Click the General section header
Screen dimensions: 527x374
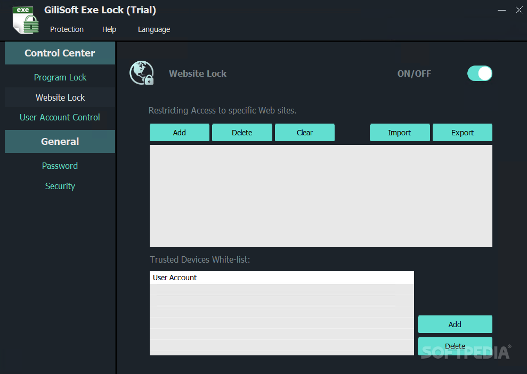pos(60,142)
